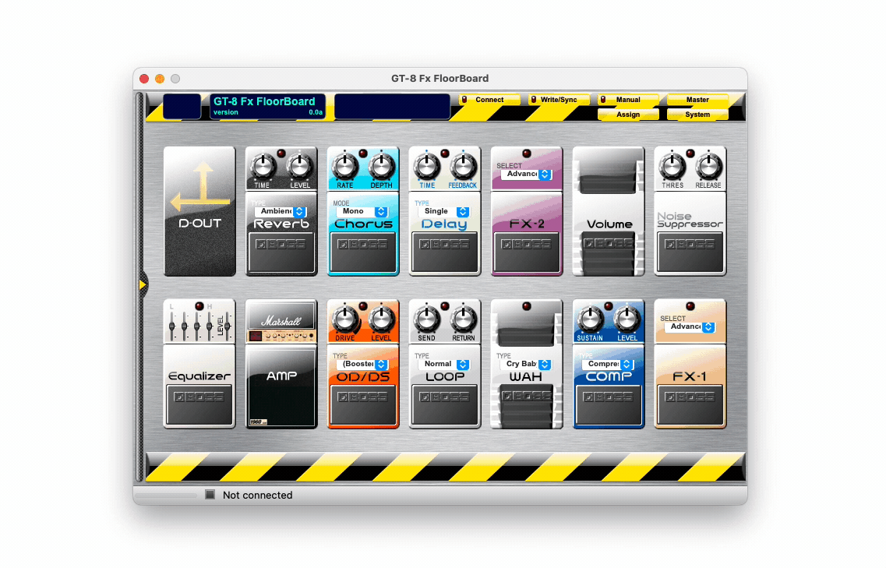Adjust the Equalizer H band slider

(x=210, y=326)
